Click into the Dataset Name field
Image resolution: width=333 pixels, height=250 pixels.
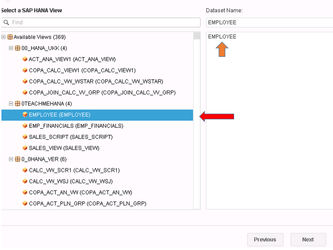[x=270, y=22]
